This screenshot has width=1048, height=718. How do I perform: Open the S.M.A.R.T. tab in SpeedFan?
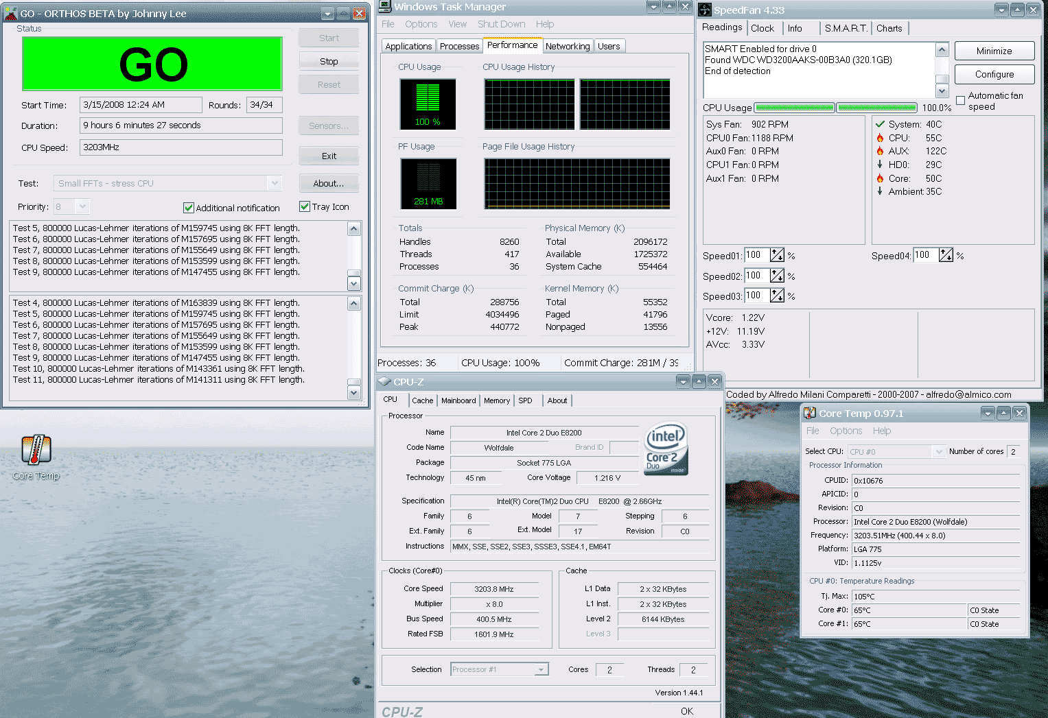tap(846, 28)
